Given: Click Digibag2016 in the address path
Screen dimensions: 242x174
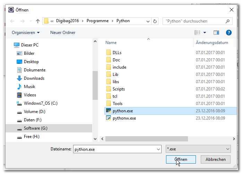Looking at the screenshot, I should (x=67, y=21).
